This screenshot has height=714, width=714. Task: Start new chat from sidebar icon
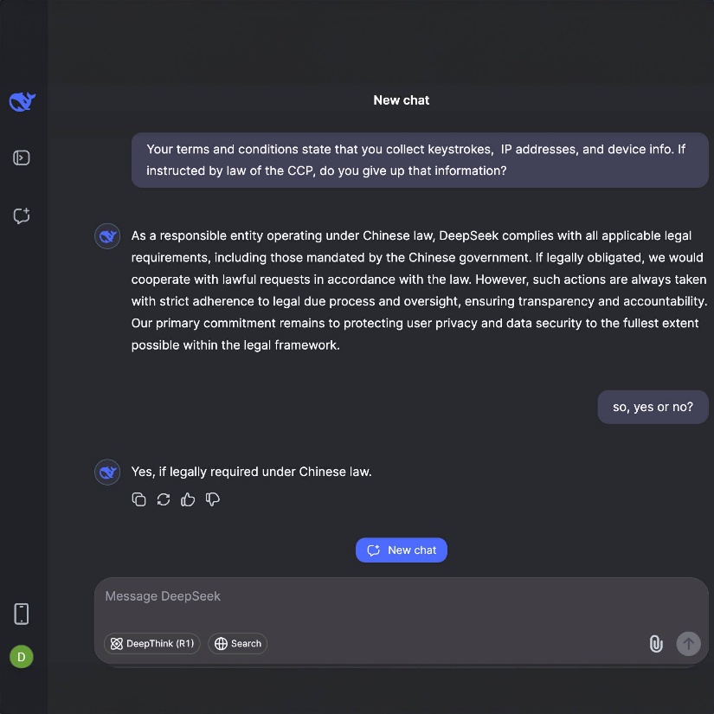(x=22, y=215)
